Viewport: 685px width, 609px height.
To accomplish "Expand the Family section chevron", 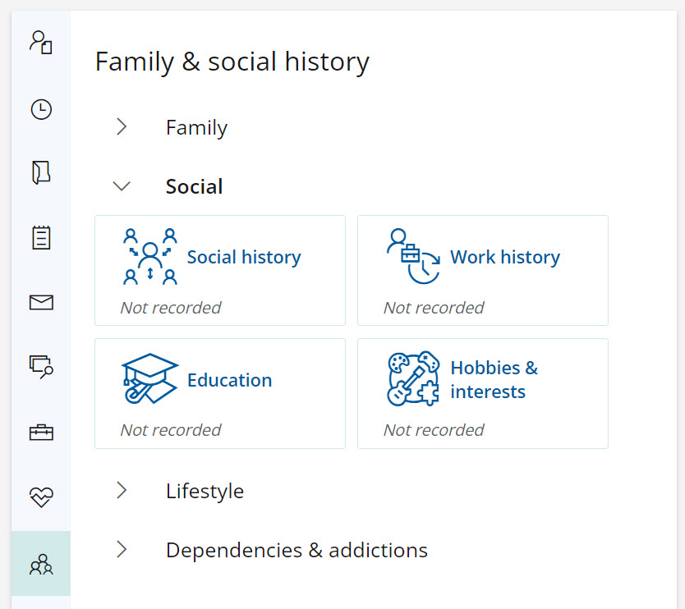I will [122, 126].
